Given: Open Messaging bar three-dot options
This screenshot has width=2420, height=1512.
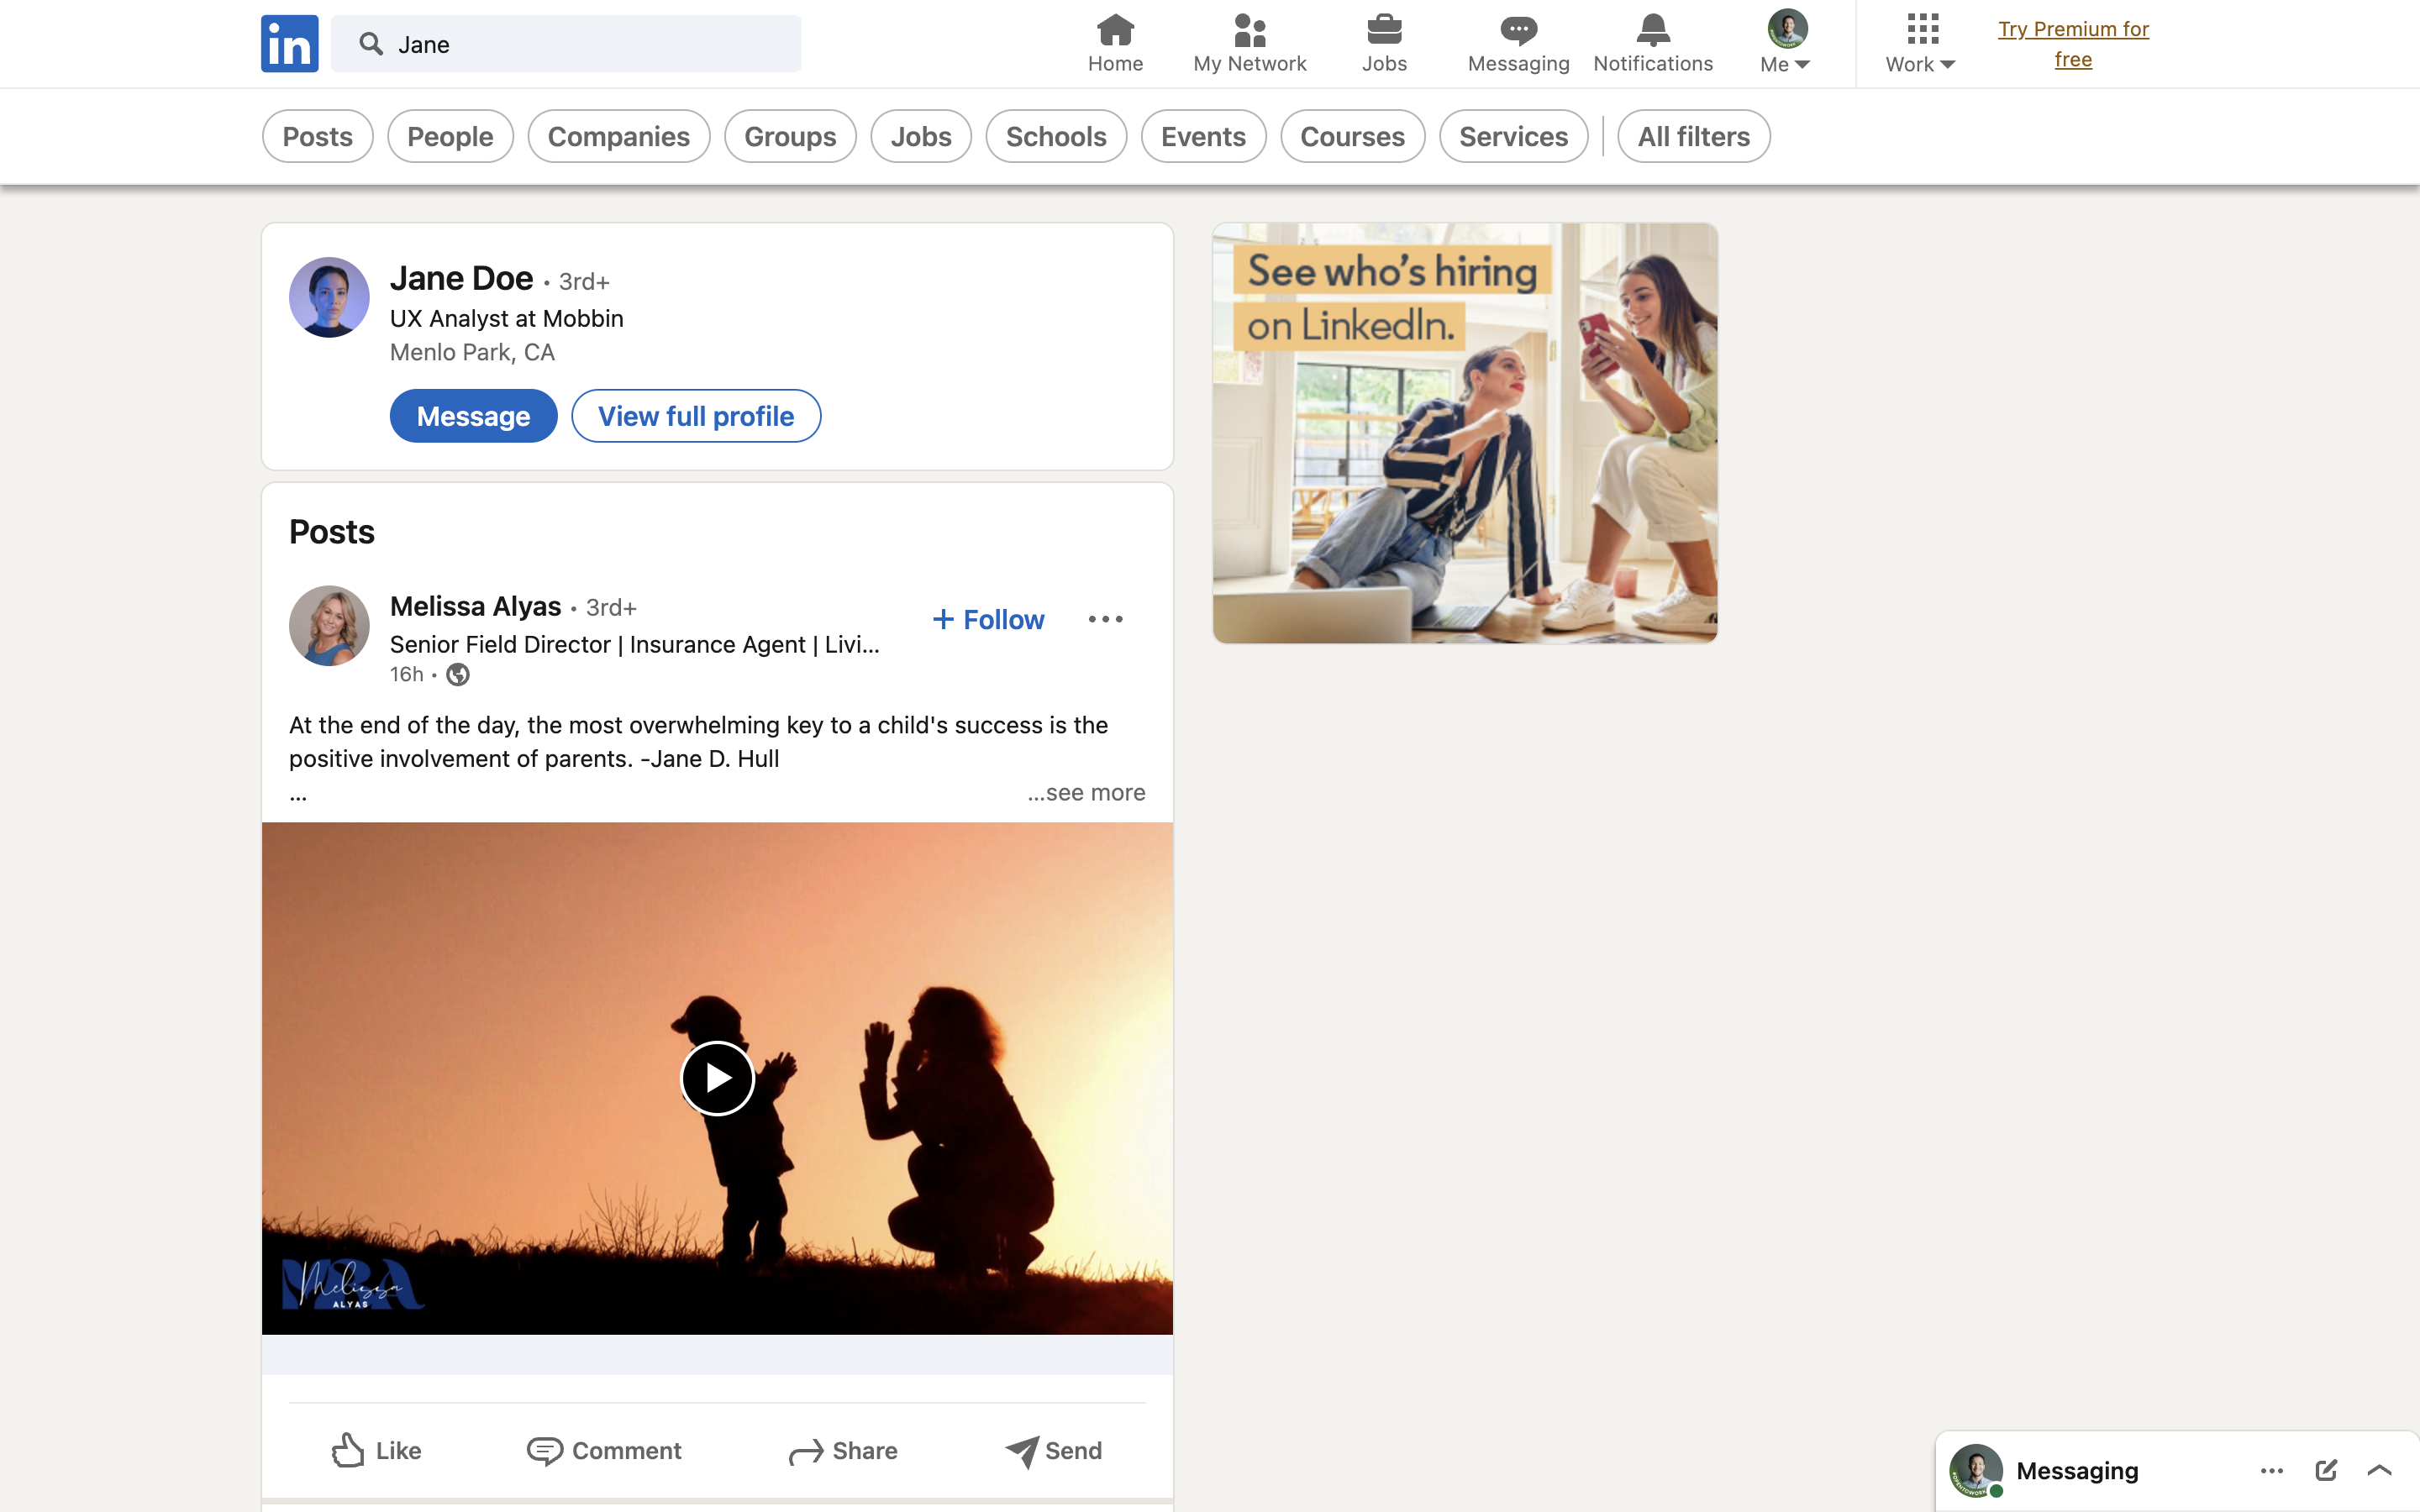Looking at the screenshot, I should [2271, 1471].
